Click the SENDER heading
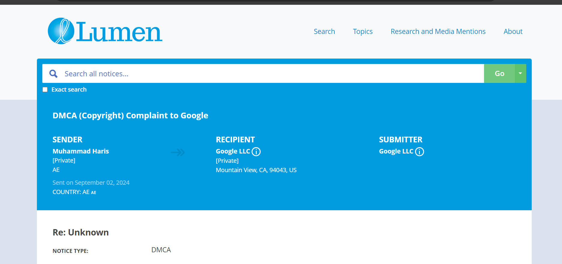Image resolution: width=562 pixels, height=264 pixels. (x=67, y=140)
